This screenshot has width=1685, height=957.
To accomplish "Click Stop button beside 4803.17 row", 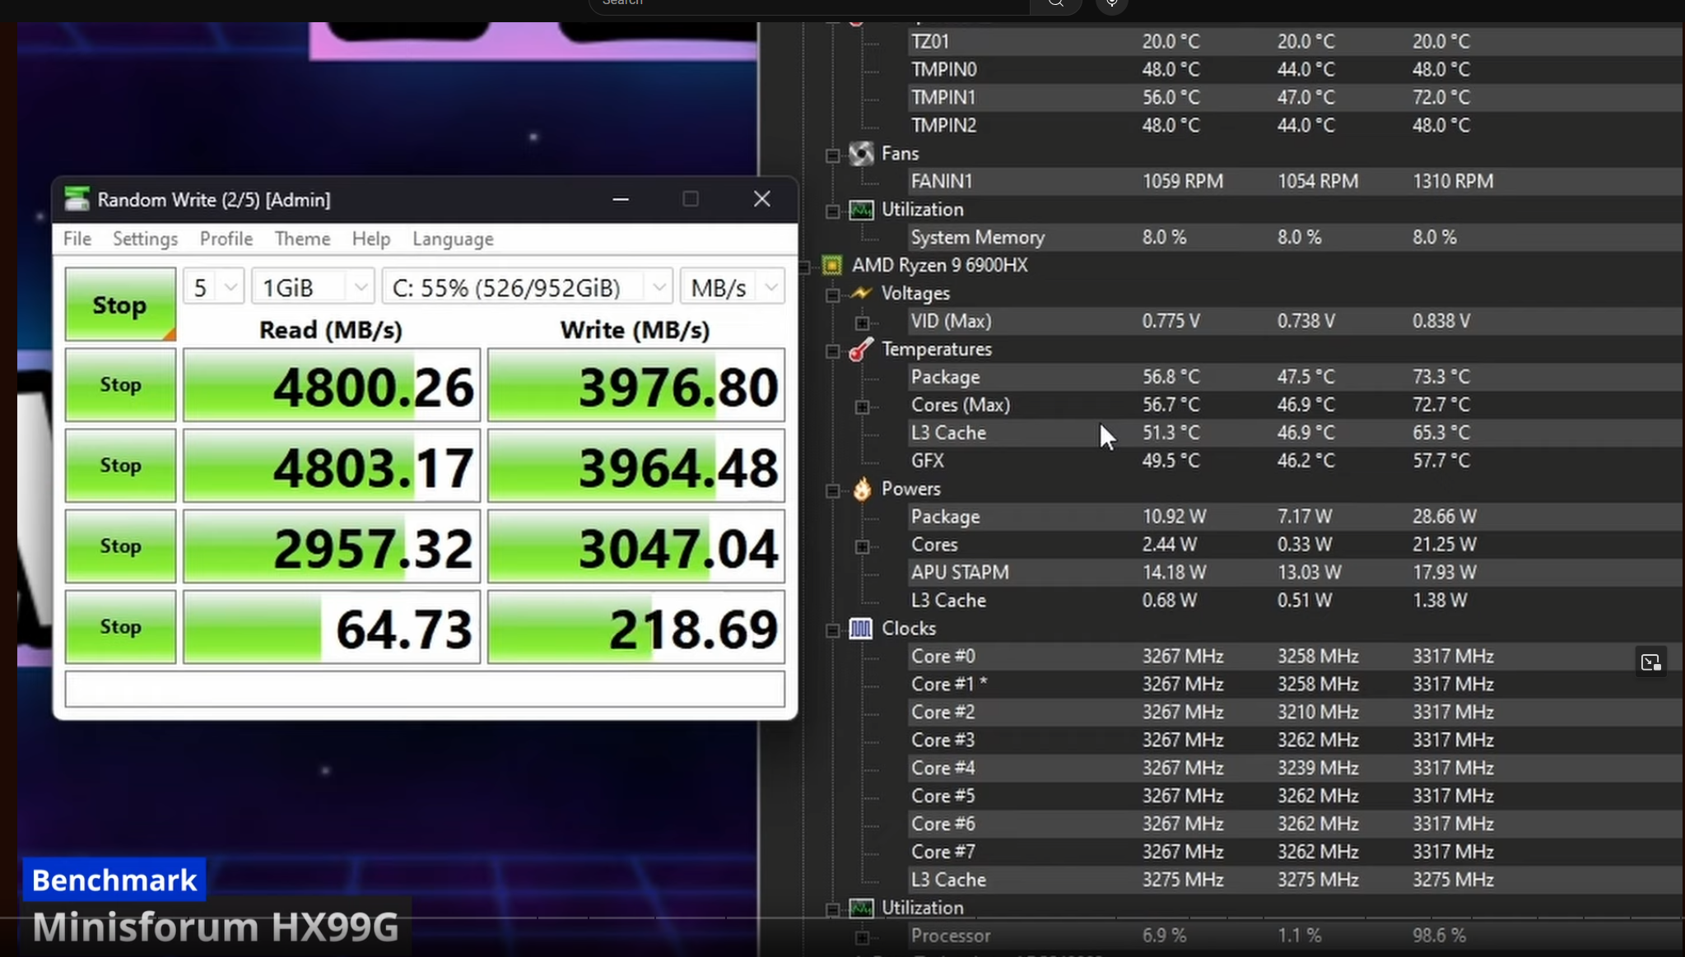I will coord(120,465).
